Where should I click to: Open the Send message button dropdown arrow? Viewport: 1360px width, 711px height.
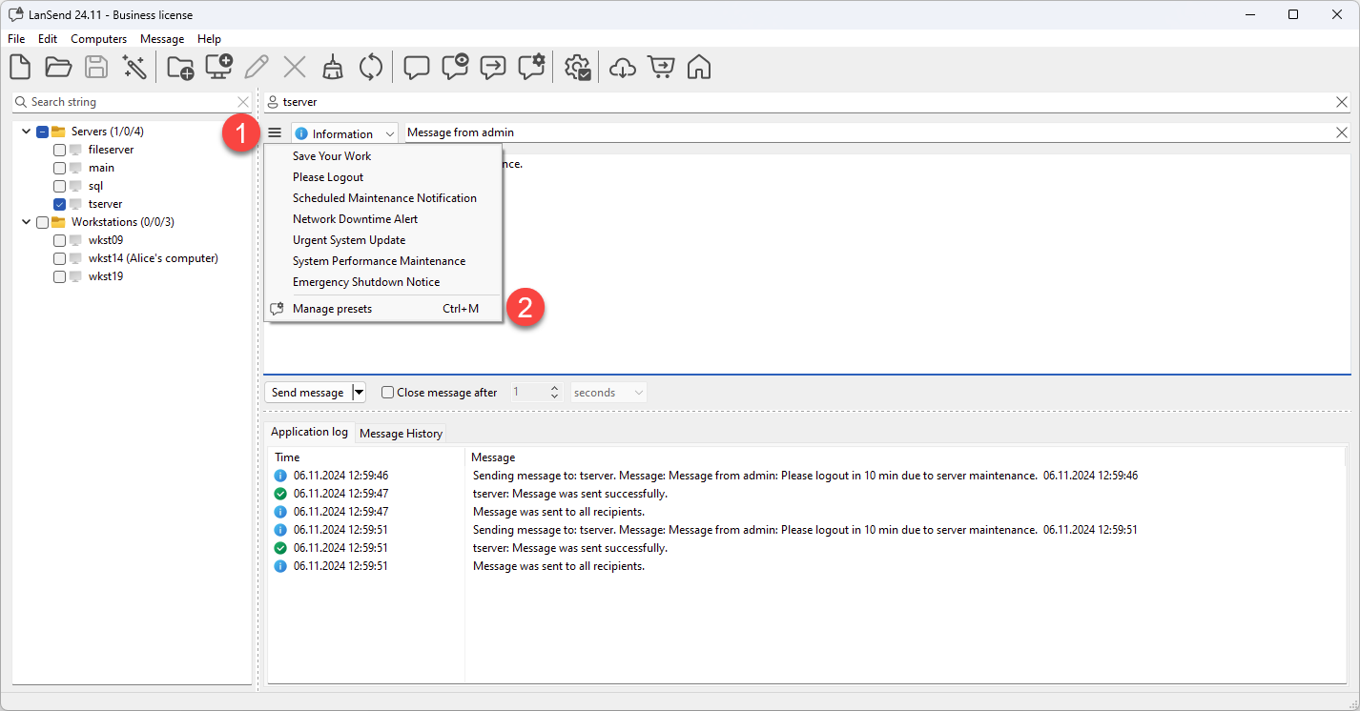[359, 393]
